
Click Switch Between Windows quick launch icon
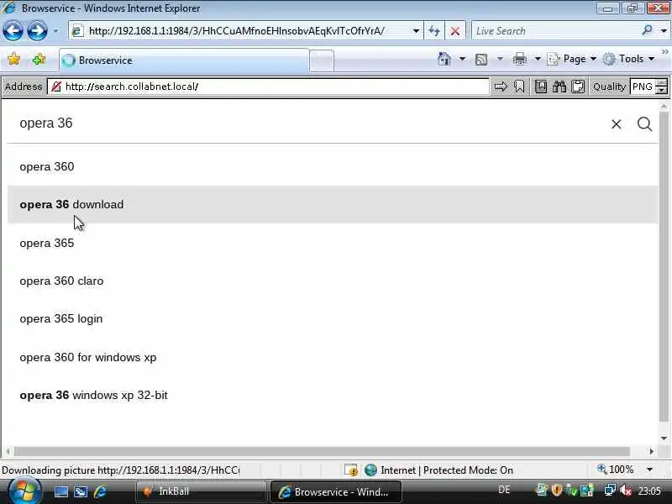click(x=81, y=491)
